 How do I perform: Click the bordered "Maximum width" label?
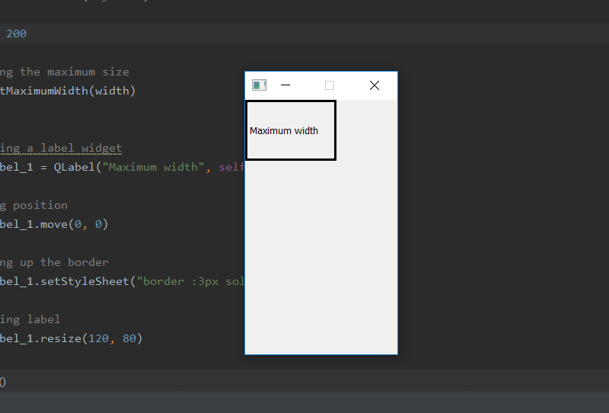(291, 130)
